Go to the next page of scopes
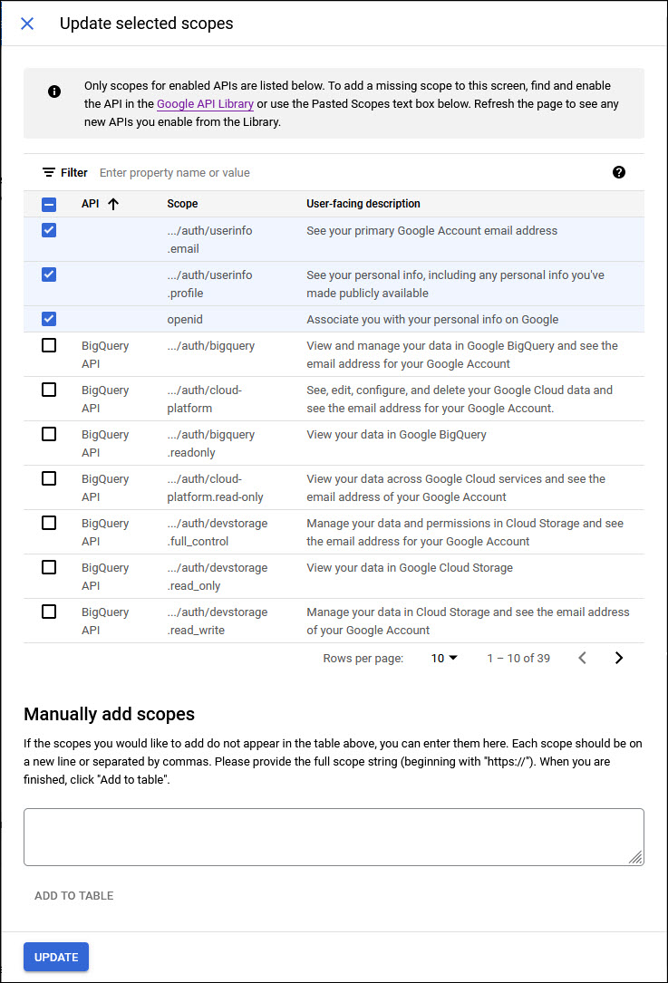Screen dimensions: 668x983 click(x=619, y=658)
